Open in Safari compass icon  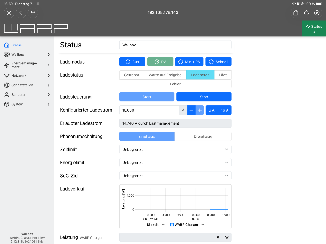(317, 13)
